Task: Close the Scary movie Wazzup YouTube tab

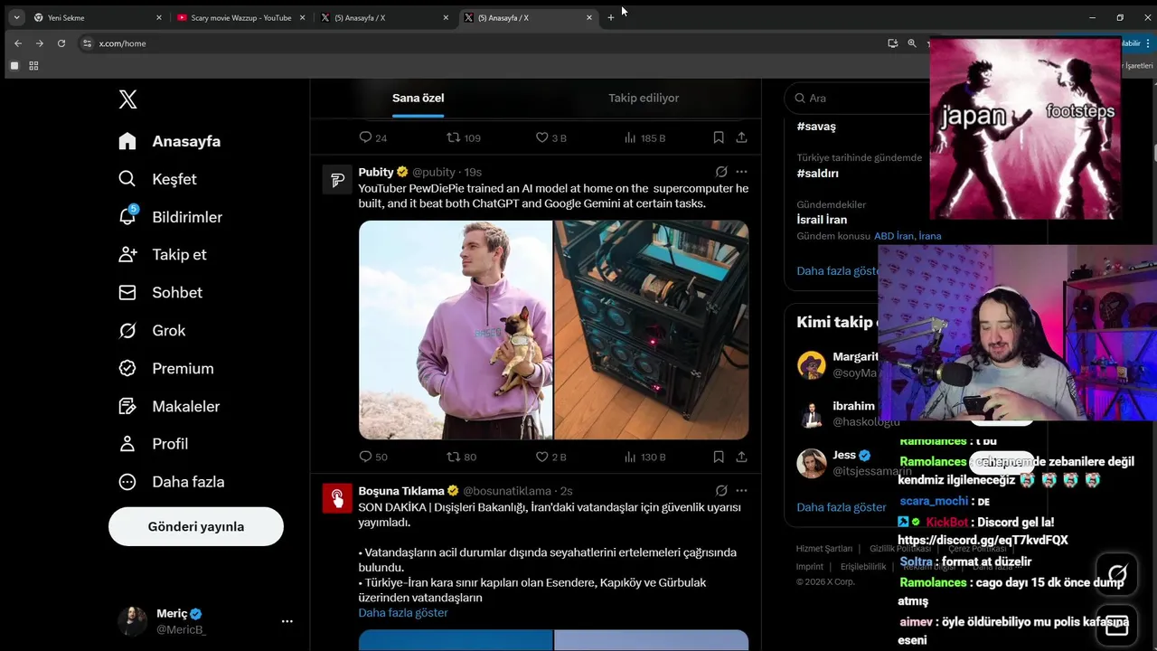Action: click(x=302, y=18)
